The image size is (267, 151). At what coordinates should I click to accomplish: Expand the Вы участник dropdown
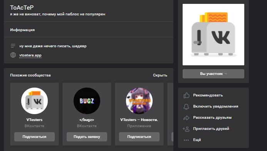[x=213, y=74]
